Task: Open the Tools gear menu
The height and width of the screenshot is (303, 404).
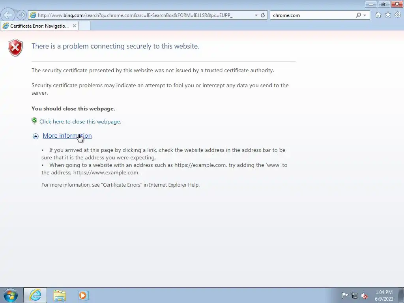Action: [398, 15]
